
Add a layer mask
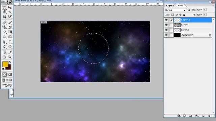[185, 116]
